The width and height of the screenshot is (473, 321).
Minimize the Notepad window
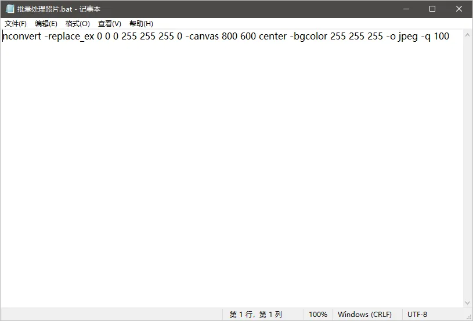coord(406,9)
